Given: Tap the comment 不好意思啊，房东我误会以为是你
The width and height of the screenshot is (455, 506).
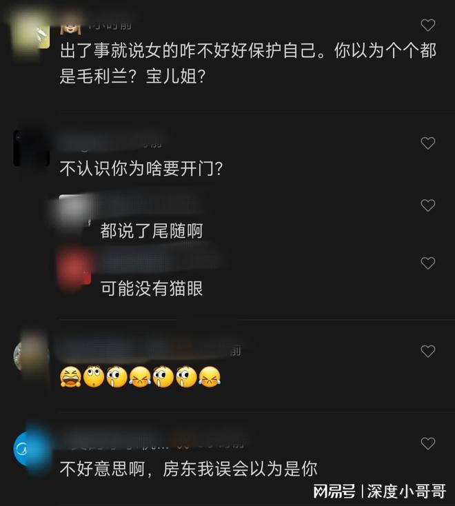Looking at the screenshot, I should [x=188, y=469].
